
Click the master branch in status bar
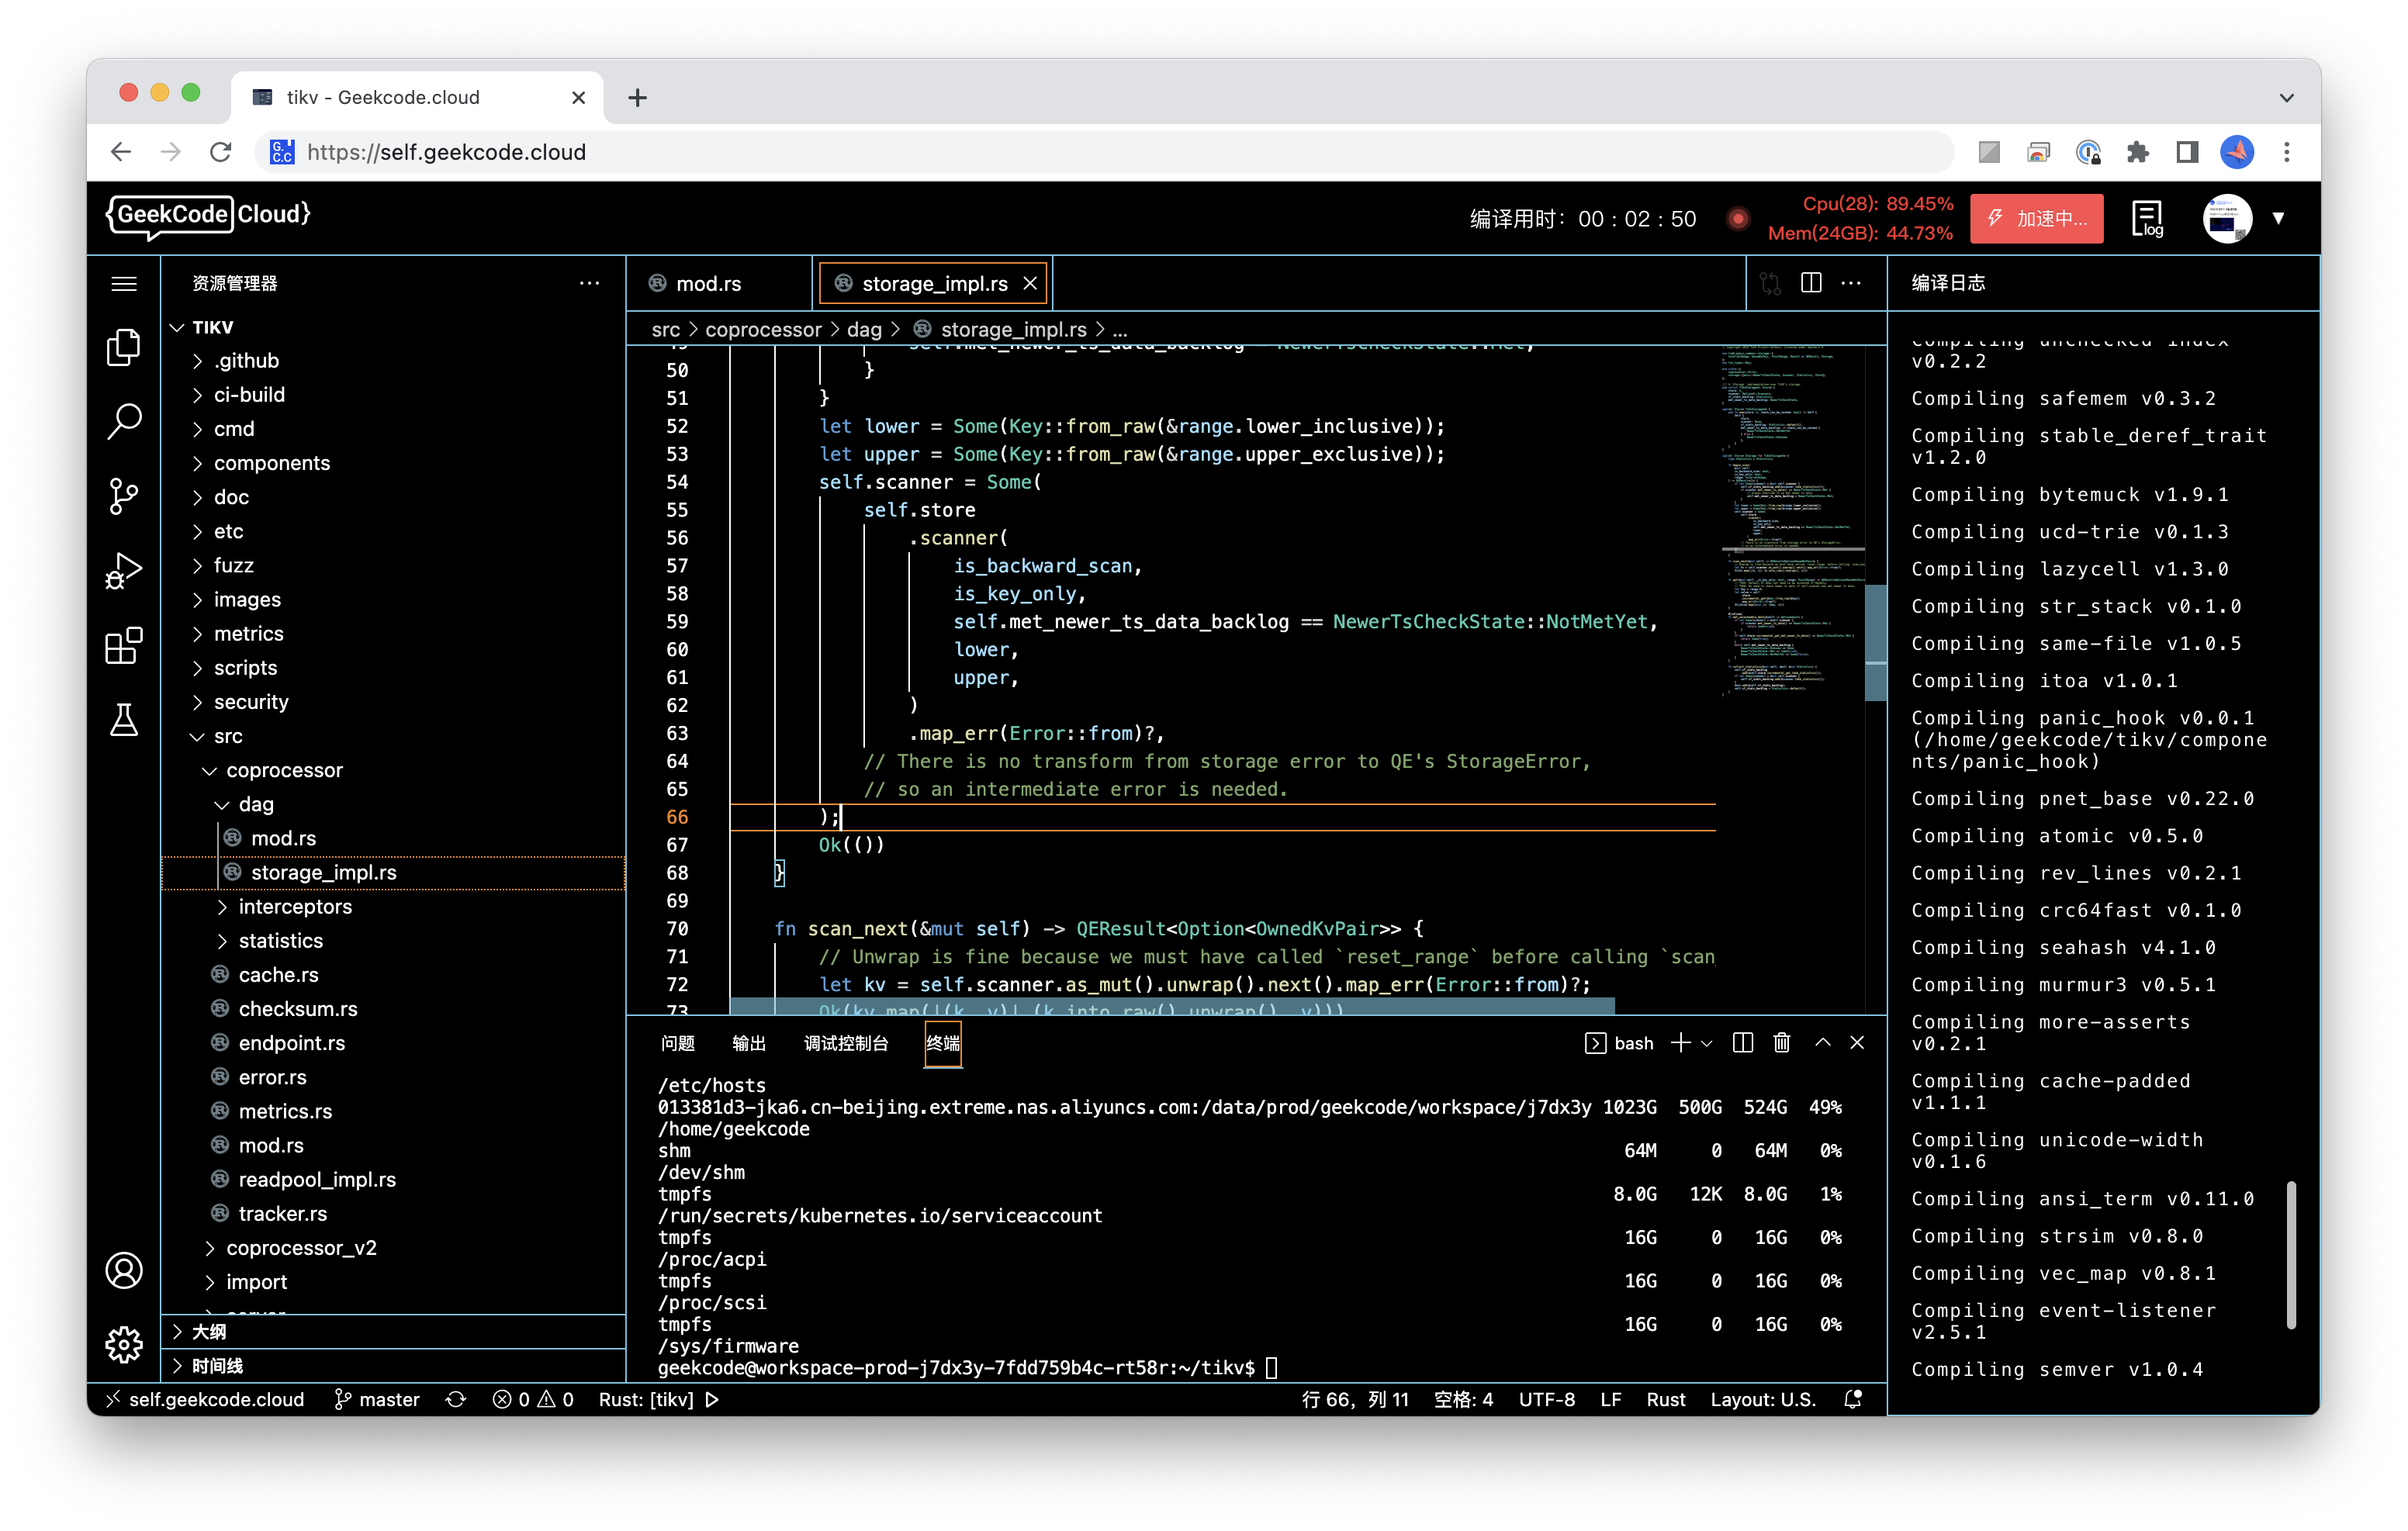tap(376, 1399)
